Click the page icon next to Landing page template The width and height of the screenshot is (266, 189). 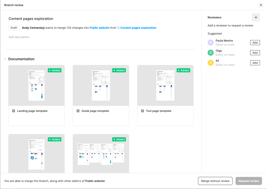[x=13, y=111]
